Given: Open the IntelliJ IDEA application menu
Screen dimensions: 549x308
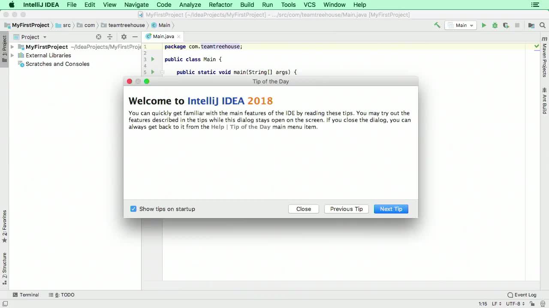Looking at the screenshot, I should (x=41, y=5).
